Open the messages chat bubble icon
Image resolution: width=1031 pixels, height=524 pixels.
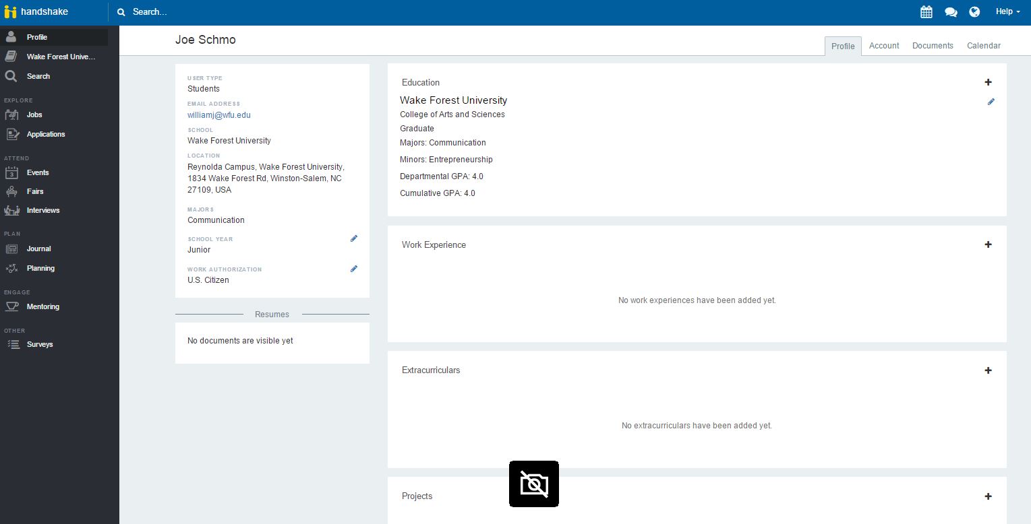pos(951,11)
